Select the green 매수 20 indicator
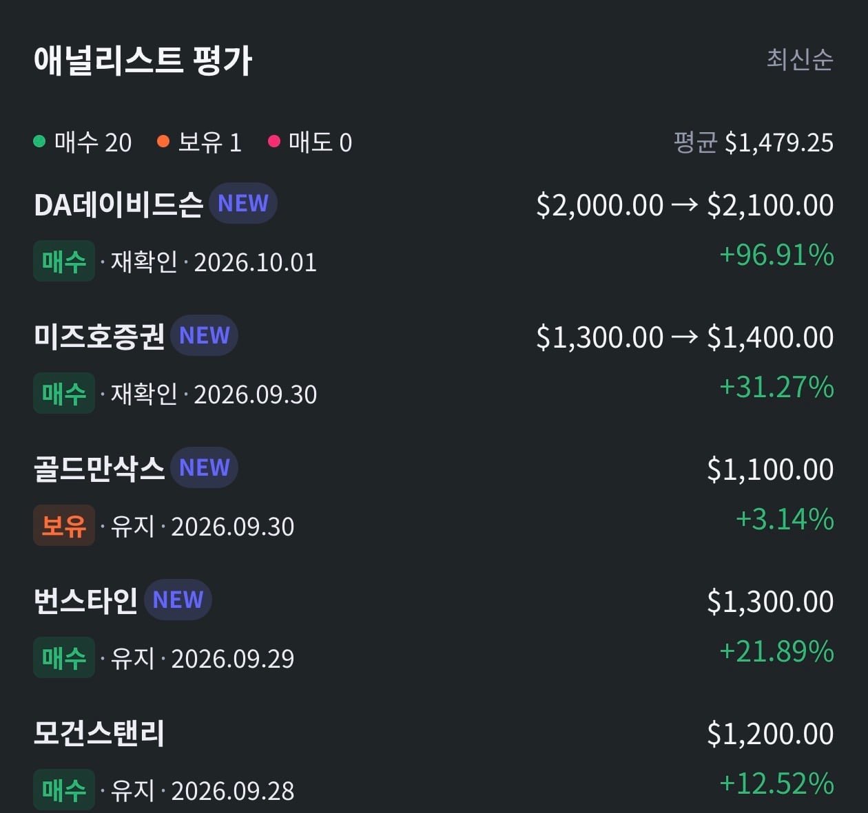 [83, 142]
